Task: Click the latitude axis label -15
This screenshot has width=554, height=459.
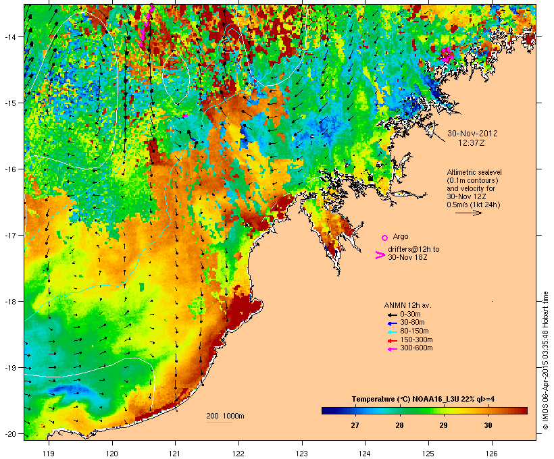Action: point(9,103)
